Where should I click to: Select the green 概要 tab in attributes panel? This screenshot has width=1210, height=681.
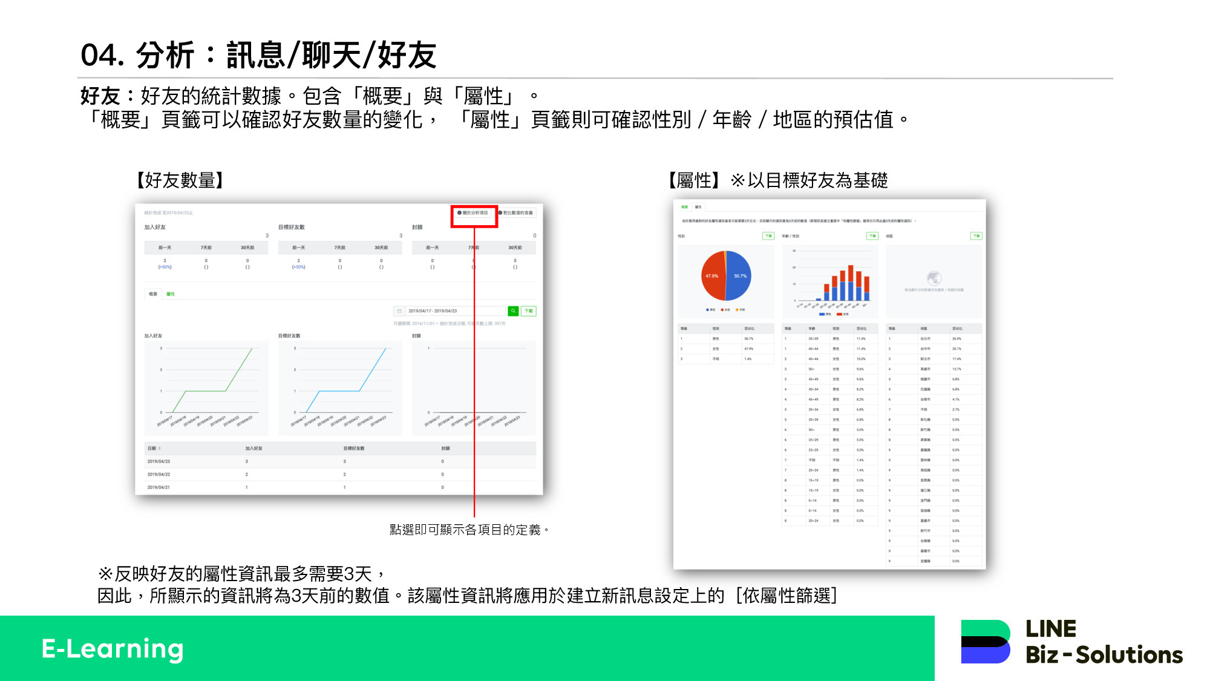(685, 207)
